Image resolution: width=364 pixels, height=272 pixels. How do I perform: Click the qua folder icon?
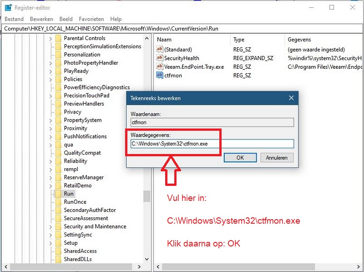pyautogui.click(x=58, y=144)
